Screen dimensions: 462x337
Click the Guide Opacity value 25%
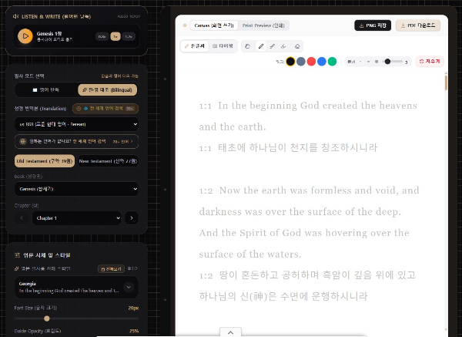coord(134,331)
